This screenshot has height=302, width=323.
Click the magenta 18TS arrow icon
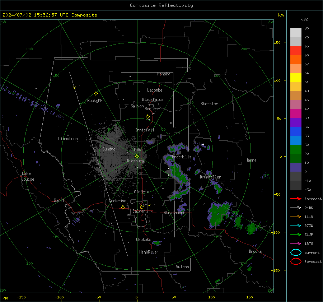point(296,244)
